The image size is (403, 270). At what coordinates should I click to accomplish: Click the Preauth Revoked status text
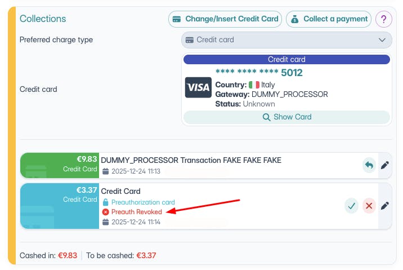136,212
